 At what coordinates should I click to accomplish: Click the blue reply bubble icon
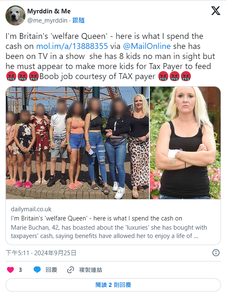tap(37, 270)
